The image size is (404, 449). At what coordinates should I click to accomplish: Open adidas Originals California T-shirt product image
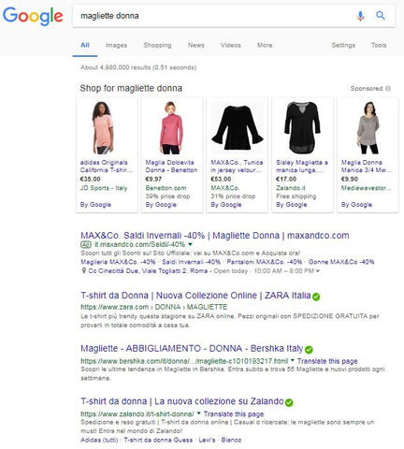[103, 128]
